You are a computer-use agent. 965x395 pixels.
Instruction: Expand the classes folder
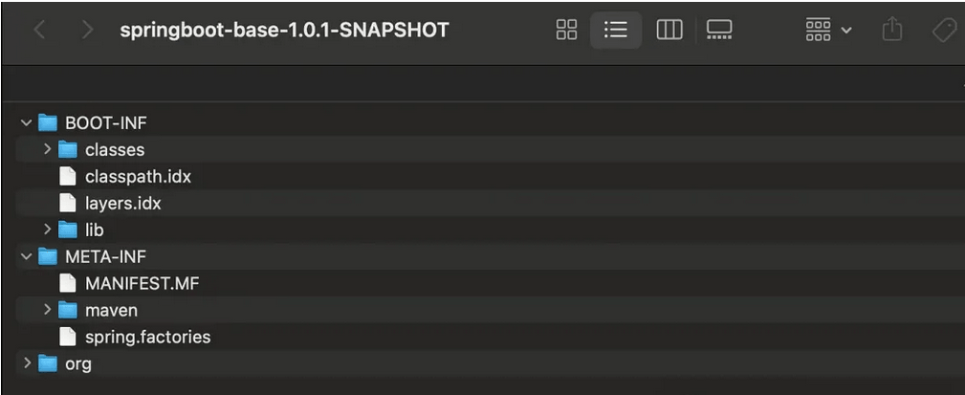[x=47, y=150]
